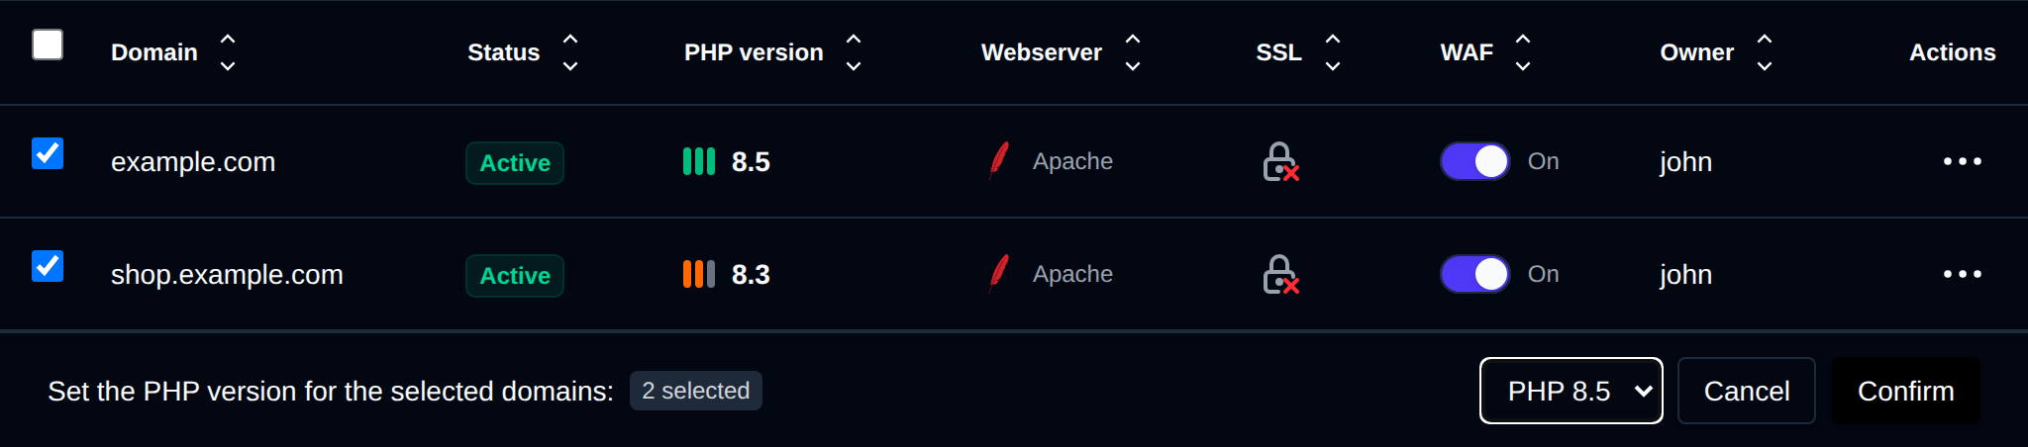The width and height of the screenshot is (2028, 447).
Task: Click PHP version 8.5 value
Action: [x=751, y=161]
